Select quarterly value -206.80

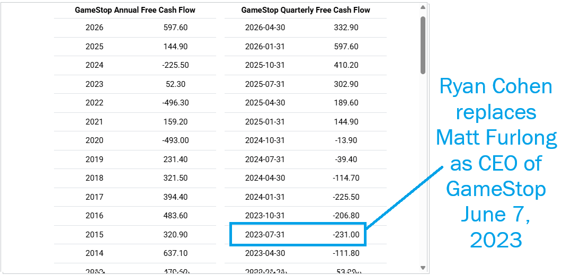(346, 216)
